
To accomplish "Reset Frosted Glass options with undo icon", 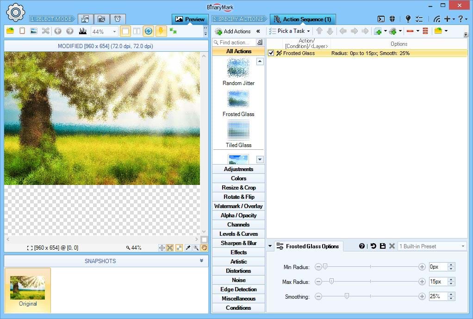I will point(373,246).
